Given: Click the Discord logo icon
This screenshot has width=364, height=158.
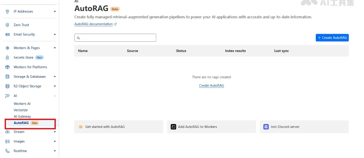Looking at the screenshot, I should [266, 127].
